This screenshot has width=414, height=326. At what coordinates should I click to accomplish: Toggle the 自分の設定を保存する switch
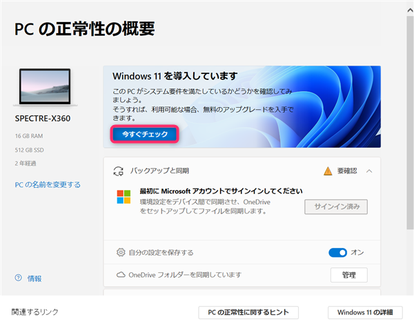(337, 253)
